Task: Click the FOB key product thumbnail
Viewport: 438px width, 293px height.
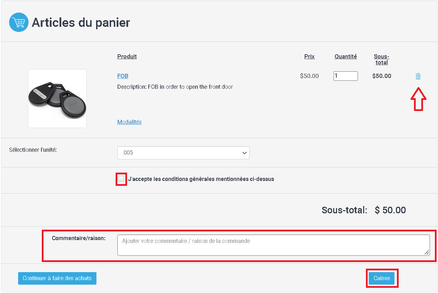Action: [x=57, y=98]
